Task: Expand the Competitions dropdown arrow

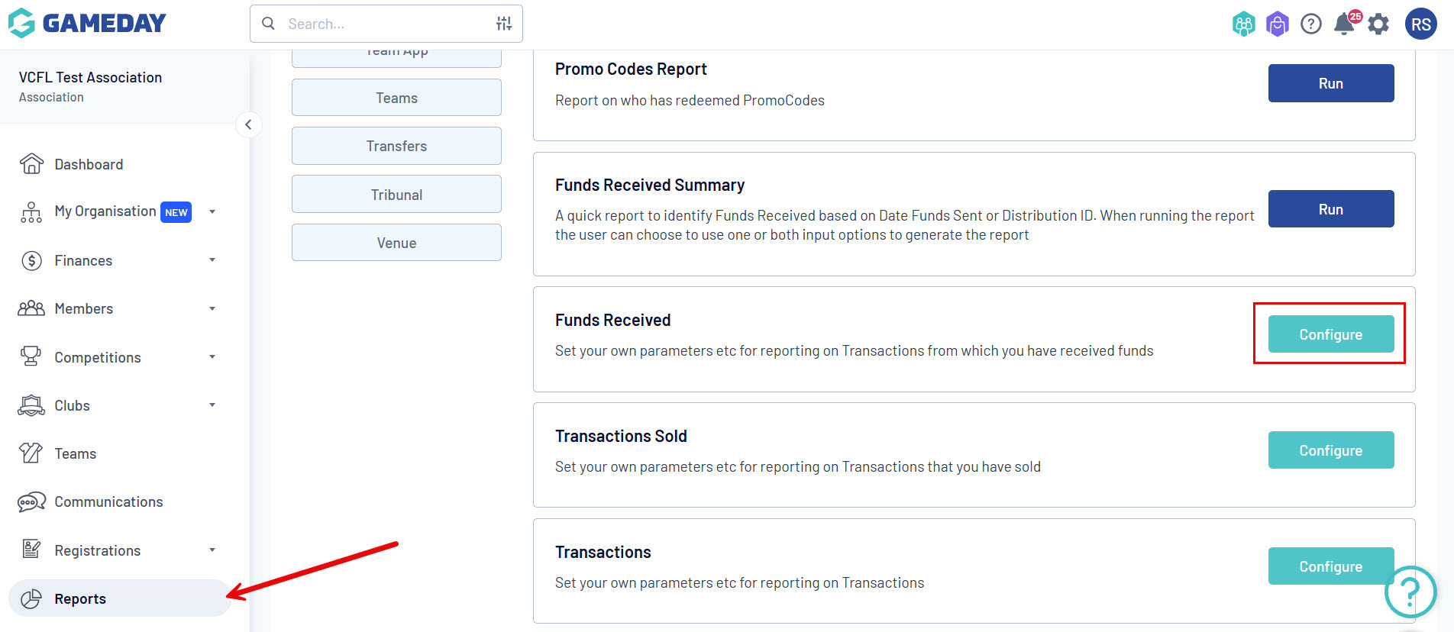Action: (212, 357)
